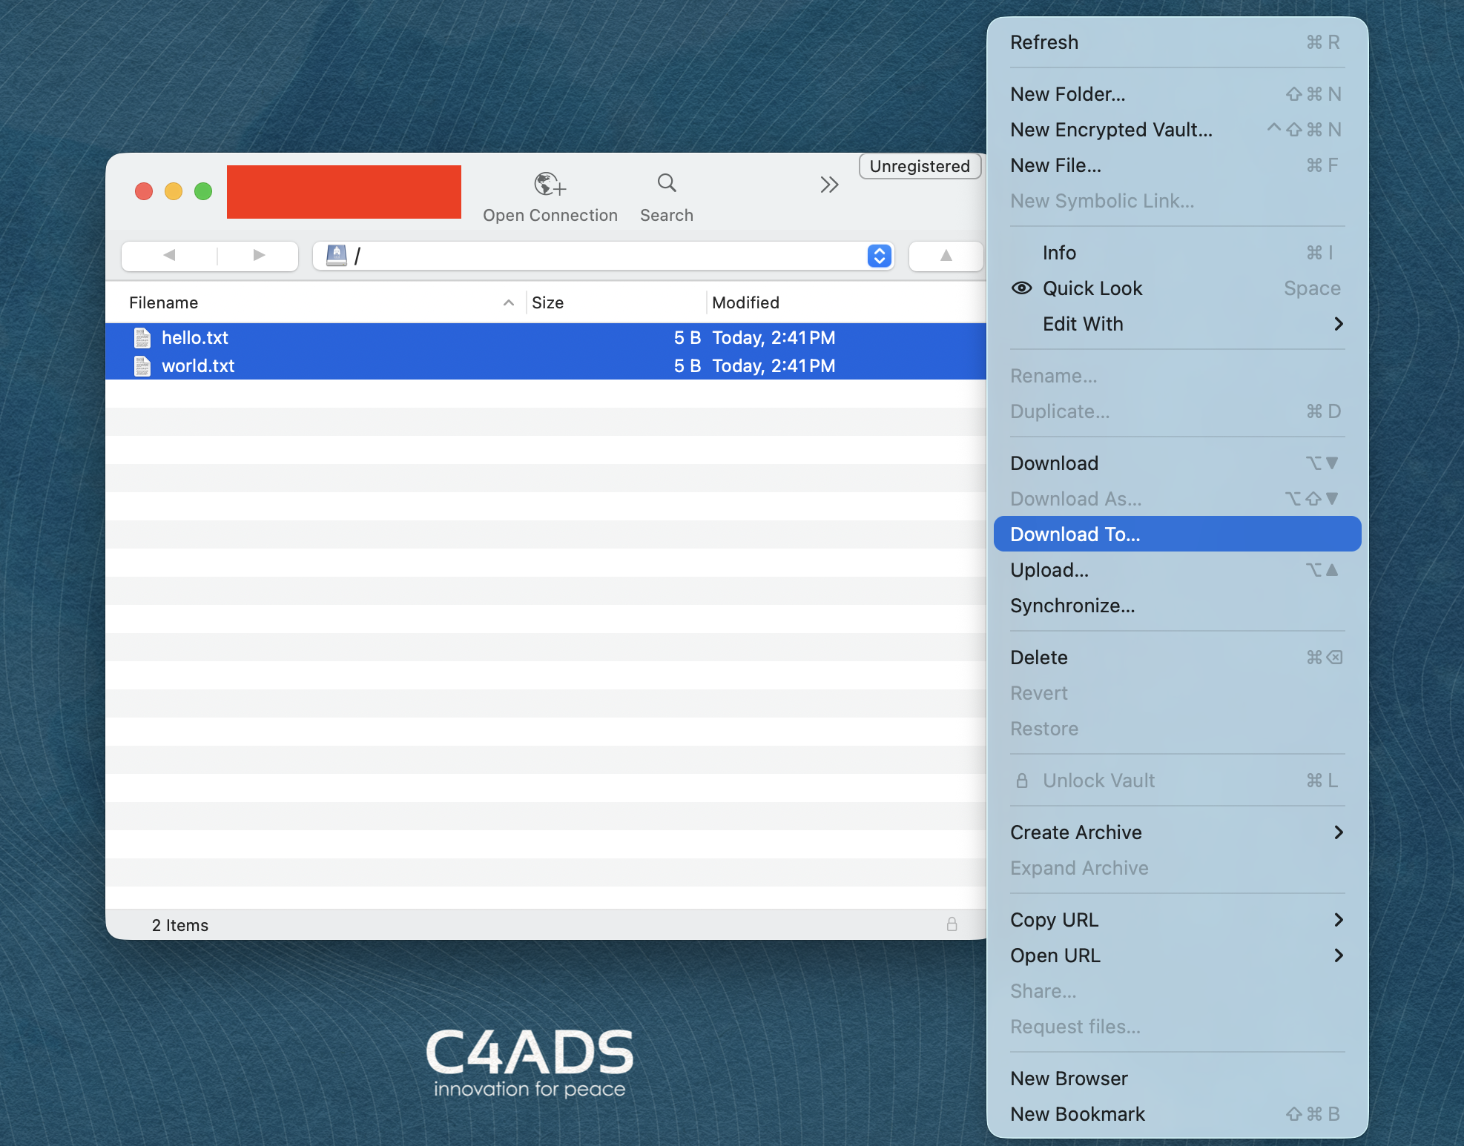This screenshot has height=1146, width=1464.
Task: Click the hello.txt file icon
Action: 142,338
